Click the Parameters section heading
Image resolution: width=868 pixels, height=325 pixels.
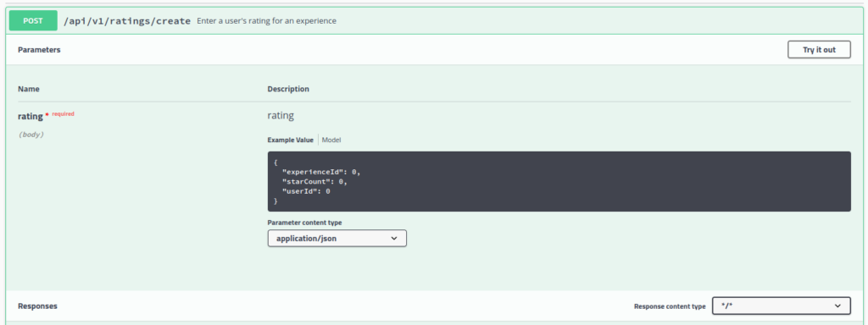(x=39, y=50)
